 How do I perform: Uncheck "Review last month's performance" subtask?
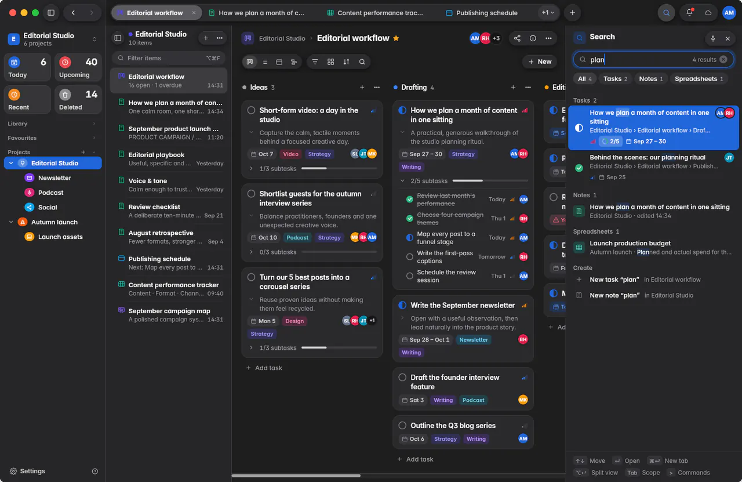tap(410, 200)
